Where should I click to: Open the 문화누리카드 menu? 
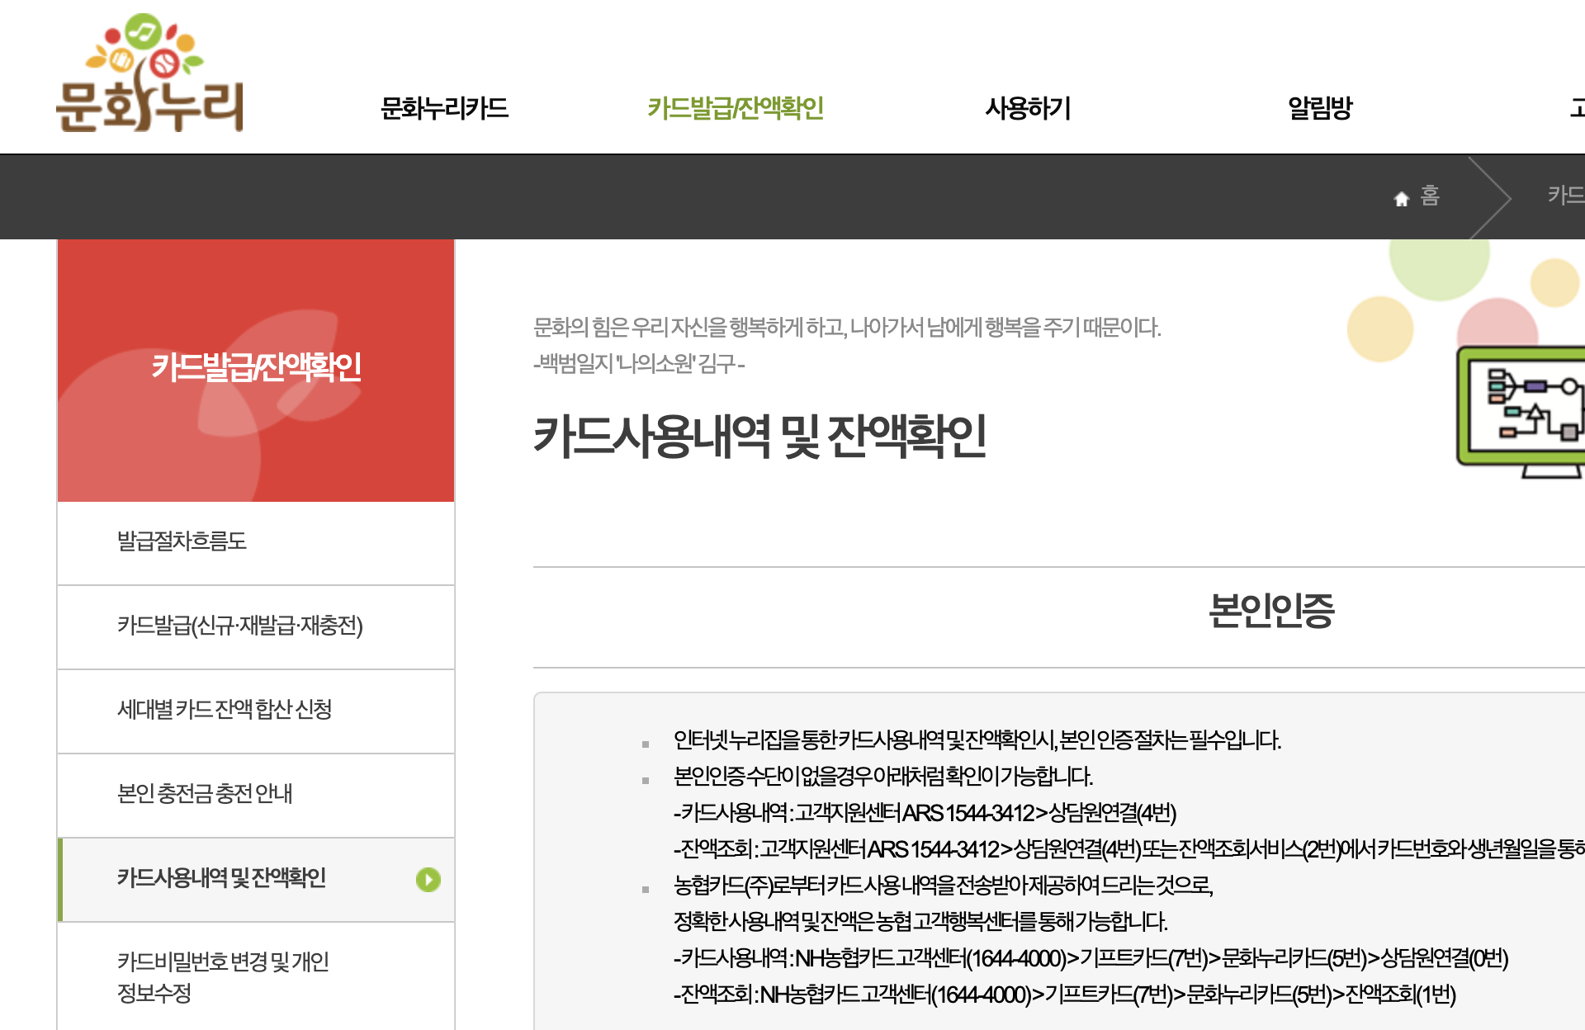click(x=445, y=108)
